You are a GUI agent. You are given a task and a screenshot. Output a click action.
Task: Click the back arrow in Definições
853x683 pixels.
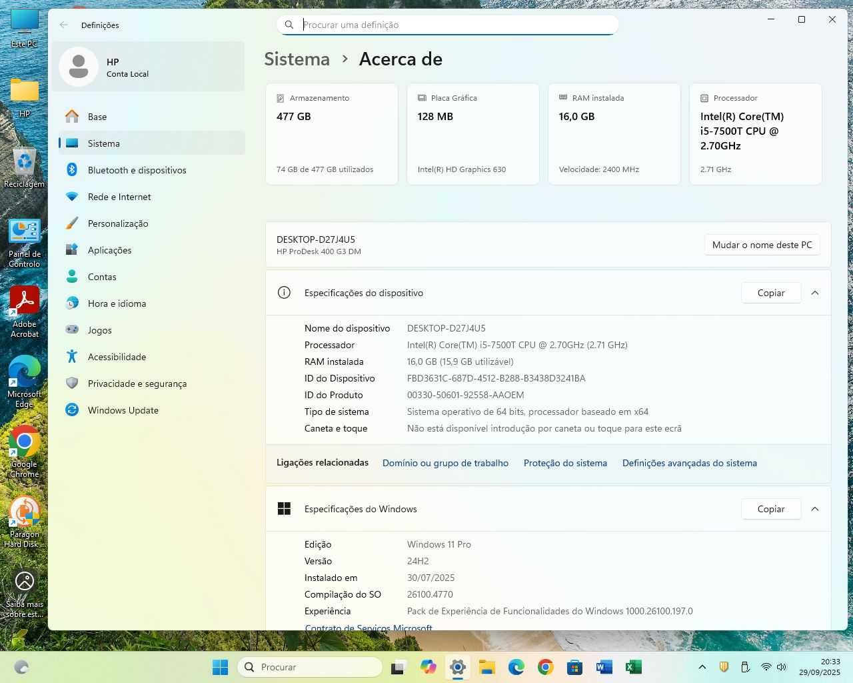point(64,25)
